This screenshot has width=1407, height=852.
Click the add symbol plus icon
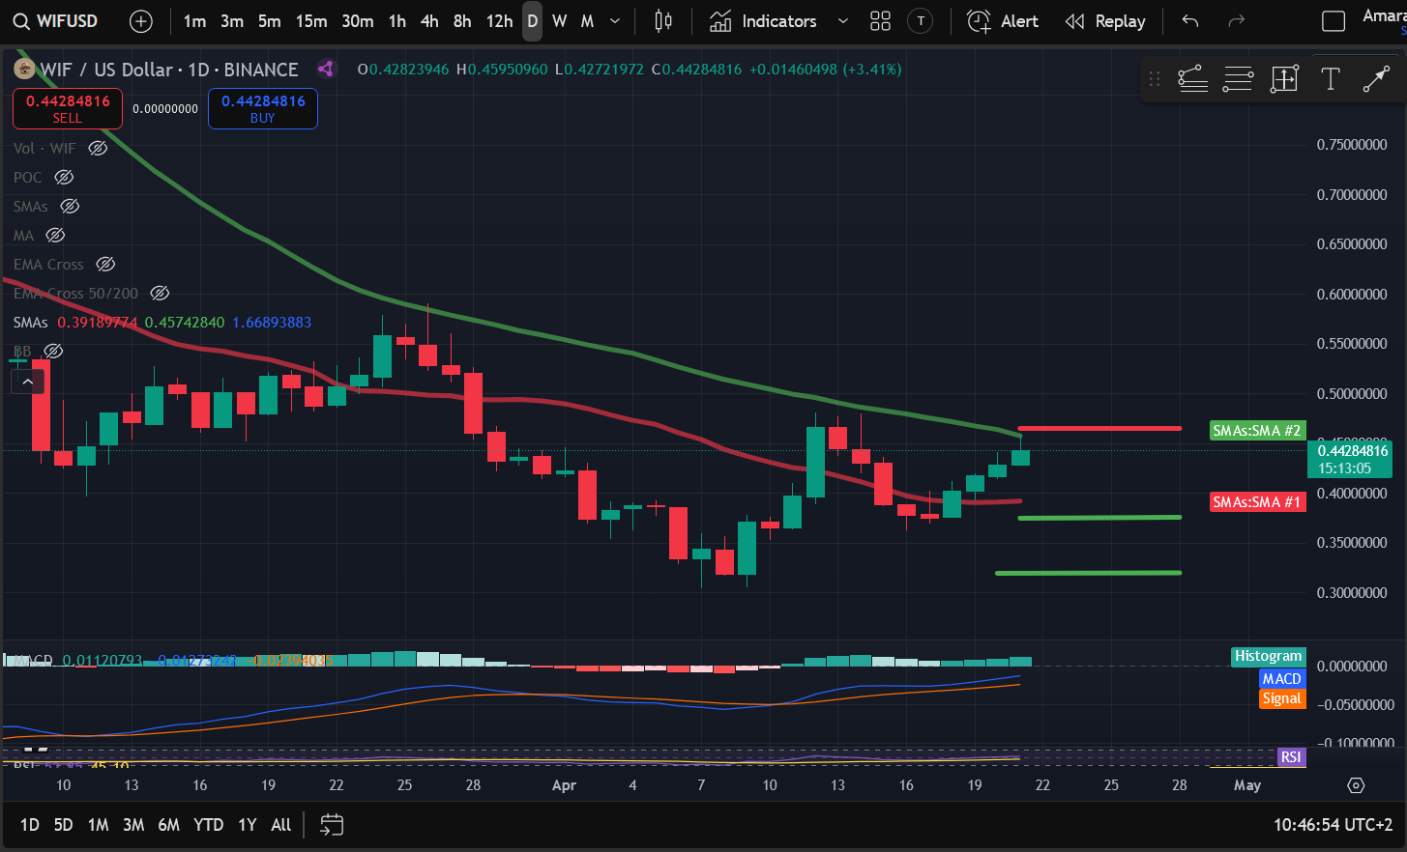[141, 21]
